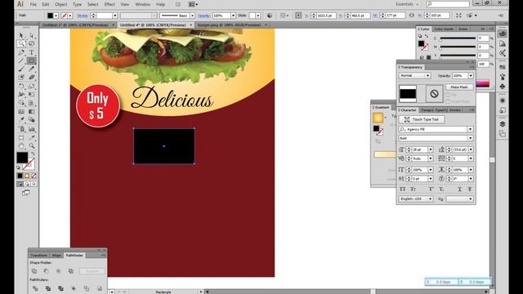The height and width of the screenshot is (294, 523).
Task: Select the Eraser tool
Action: click(x=32, y=78)
